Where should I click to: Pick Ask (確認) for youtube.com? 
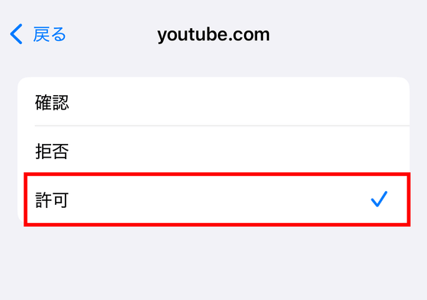[213, 101]
